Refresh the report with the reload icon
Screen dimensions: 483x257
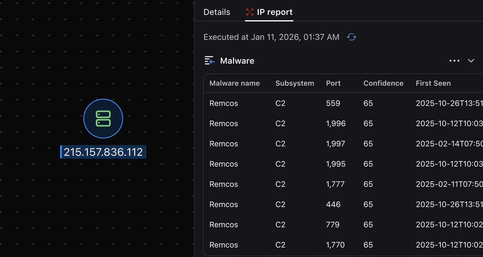352,37
